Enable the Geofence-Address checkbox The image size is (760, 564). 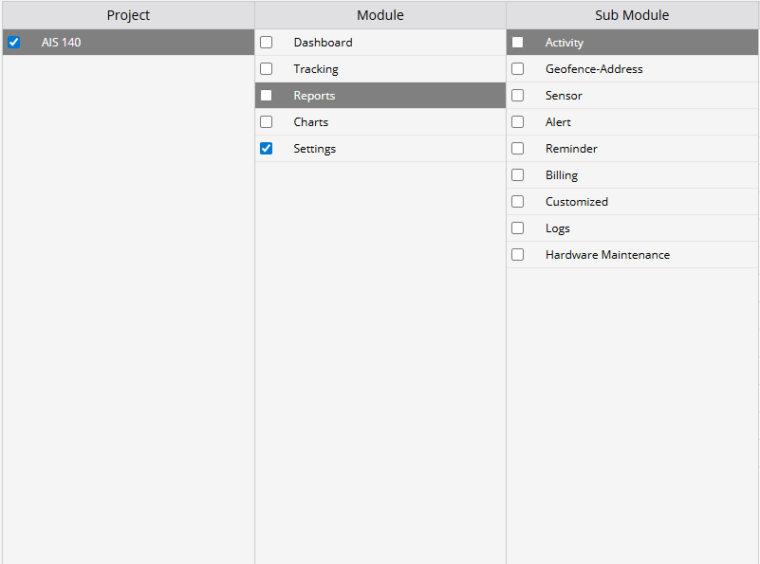tap(518, 69)
